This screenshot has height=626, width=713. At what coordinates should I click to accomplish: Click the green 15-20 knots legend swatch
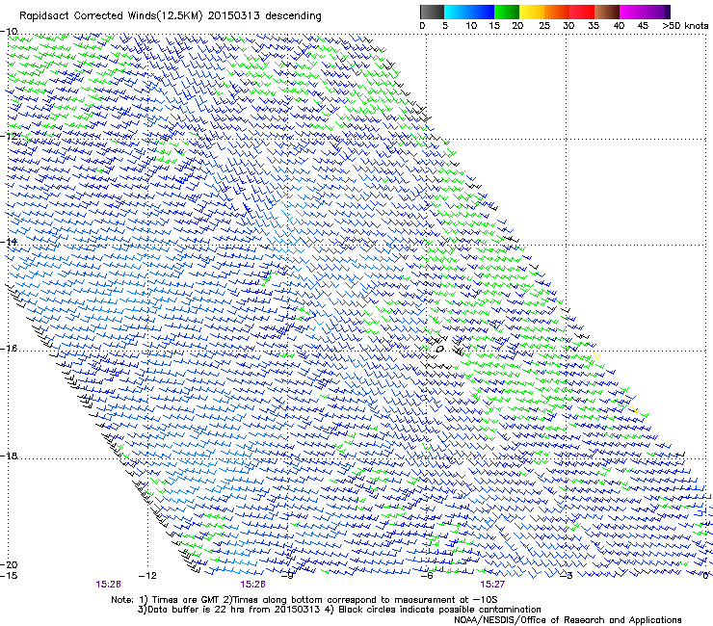507,12
